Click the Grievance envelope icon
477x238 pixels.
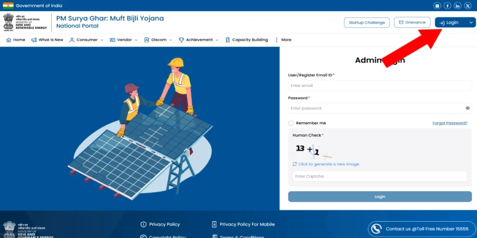click(401, 22)
